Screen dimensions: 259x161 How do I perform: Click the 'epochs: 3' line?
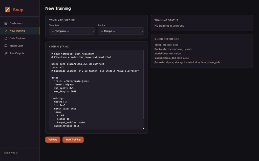[60, 102]
